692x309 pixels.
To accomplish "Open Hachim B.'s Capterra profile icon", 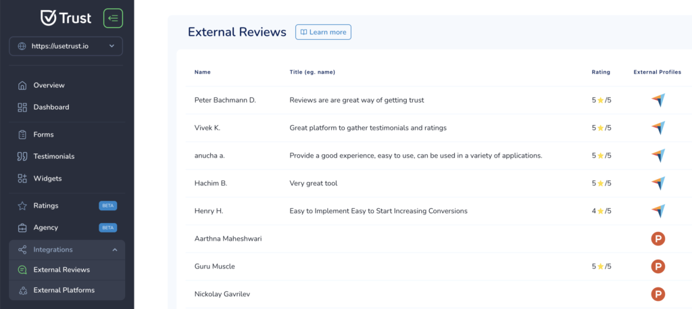I will (658, 183).
